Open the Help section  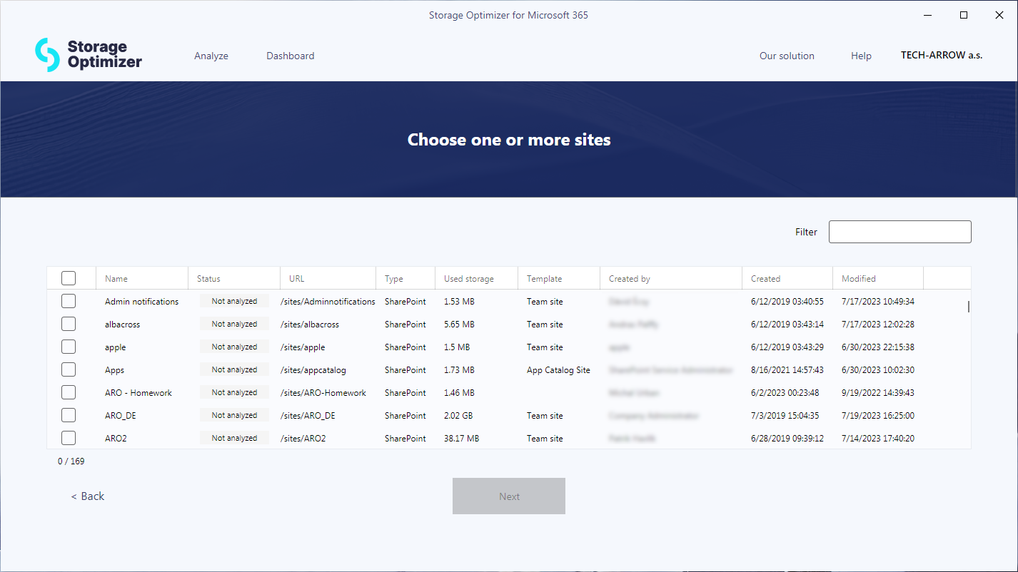861,56
